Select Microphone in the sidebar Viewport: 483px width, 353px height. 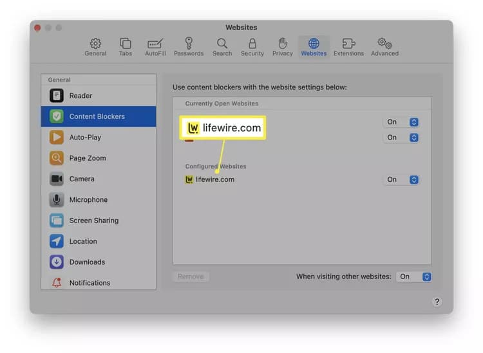pos(99,199)
